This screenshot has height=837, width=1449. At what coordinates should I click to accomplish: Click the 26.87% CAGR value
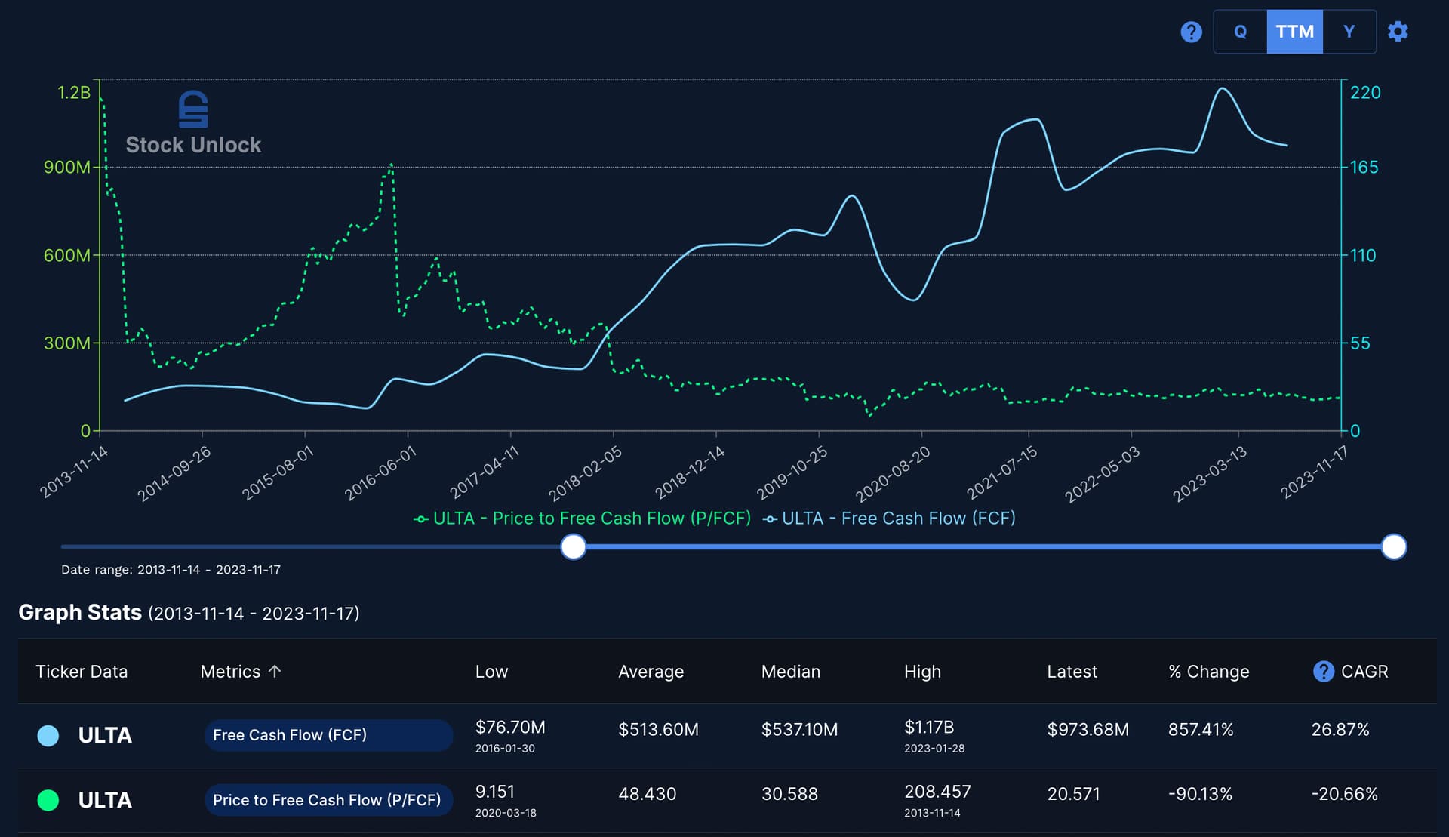click(x=1340, y=729)
